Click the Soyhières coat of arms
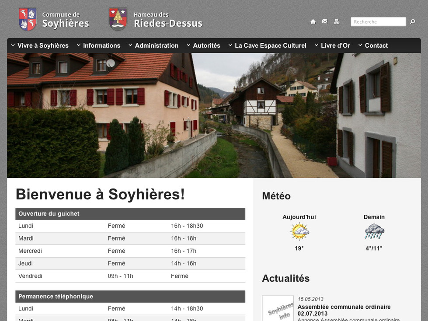Screen dimensions: 428x321 tap(28, 19)
